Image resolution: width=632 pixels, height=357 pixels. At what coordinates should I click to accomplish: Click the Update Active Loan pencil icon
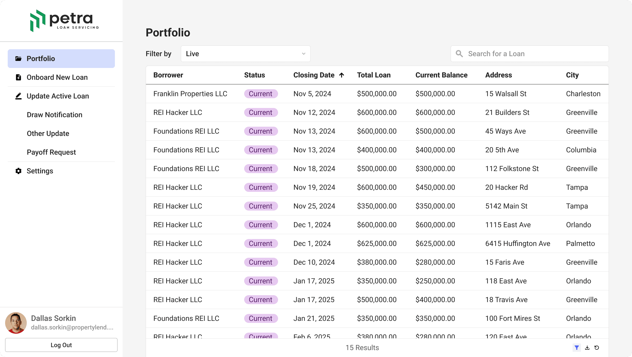[x=18, y=96]
